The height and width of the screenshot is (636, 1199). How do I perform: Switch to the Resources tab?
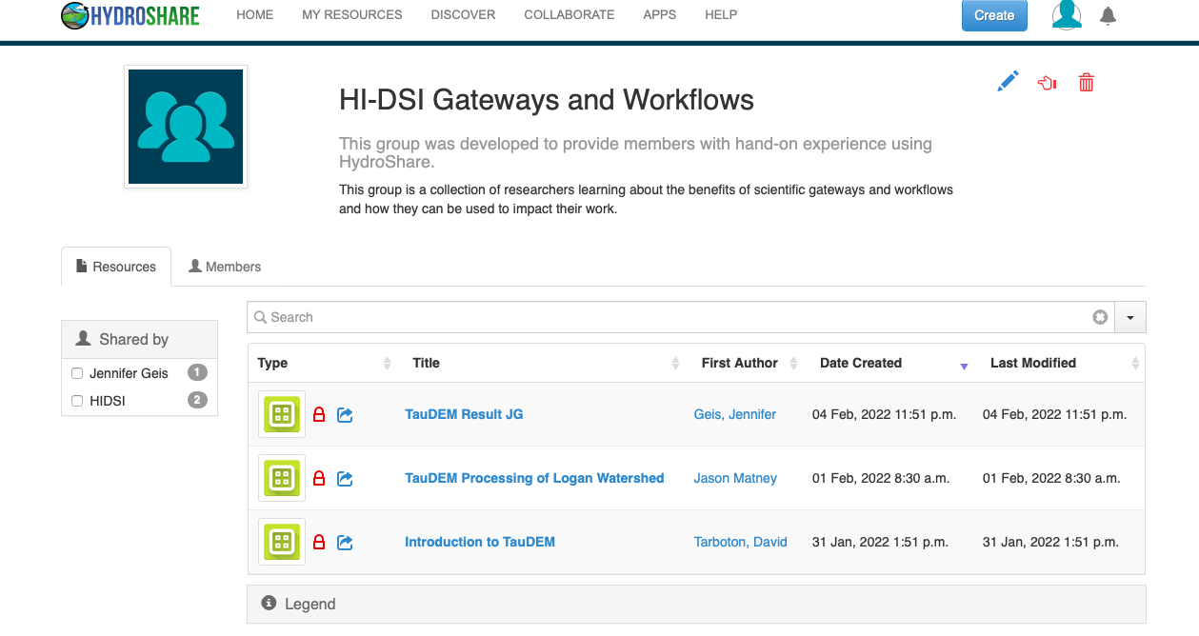click(116, 267)
